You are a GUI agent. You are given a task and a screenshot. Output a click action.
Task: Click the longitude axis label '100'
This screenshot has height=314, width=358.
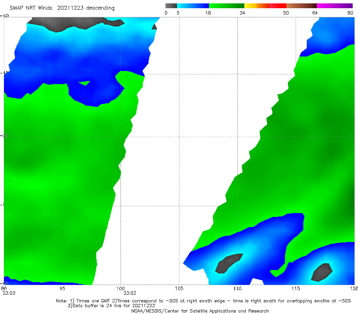tap(120, 288)
